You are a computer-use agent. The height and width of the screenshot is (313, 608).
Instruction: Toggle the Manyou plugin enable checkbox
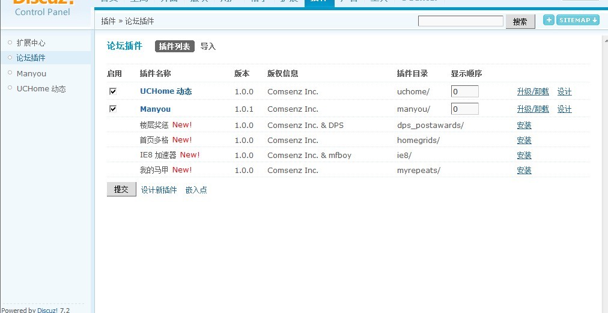tap(113, 109)
